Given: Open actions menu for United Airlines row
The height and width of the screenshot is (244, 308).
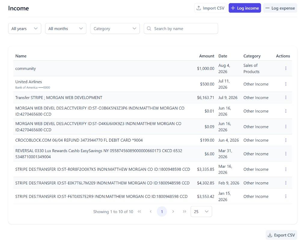Looking at the screenshot, I should pyautogui.click(x=286, y=84).
